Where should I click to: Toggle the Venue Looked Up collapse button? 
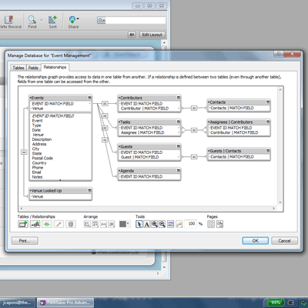tap(89, 190)
